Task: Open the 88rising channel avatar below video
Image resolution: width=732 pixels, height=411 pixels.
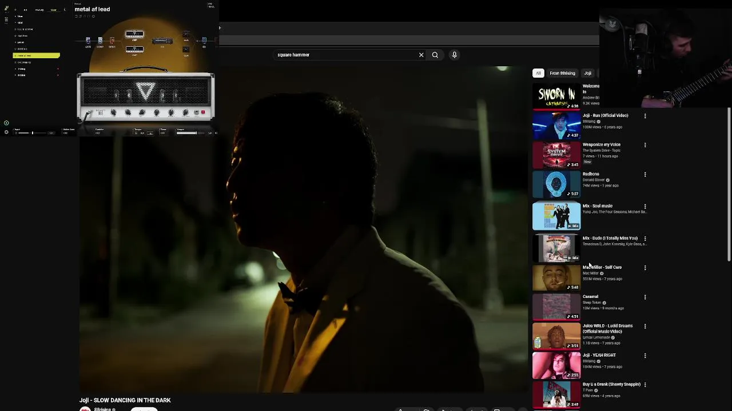Action: click(x=85, y=409)
